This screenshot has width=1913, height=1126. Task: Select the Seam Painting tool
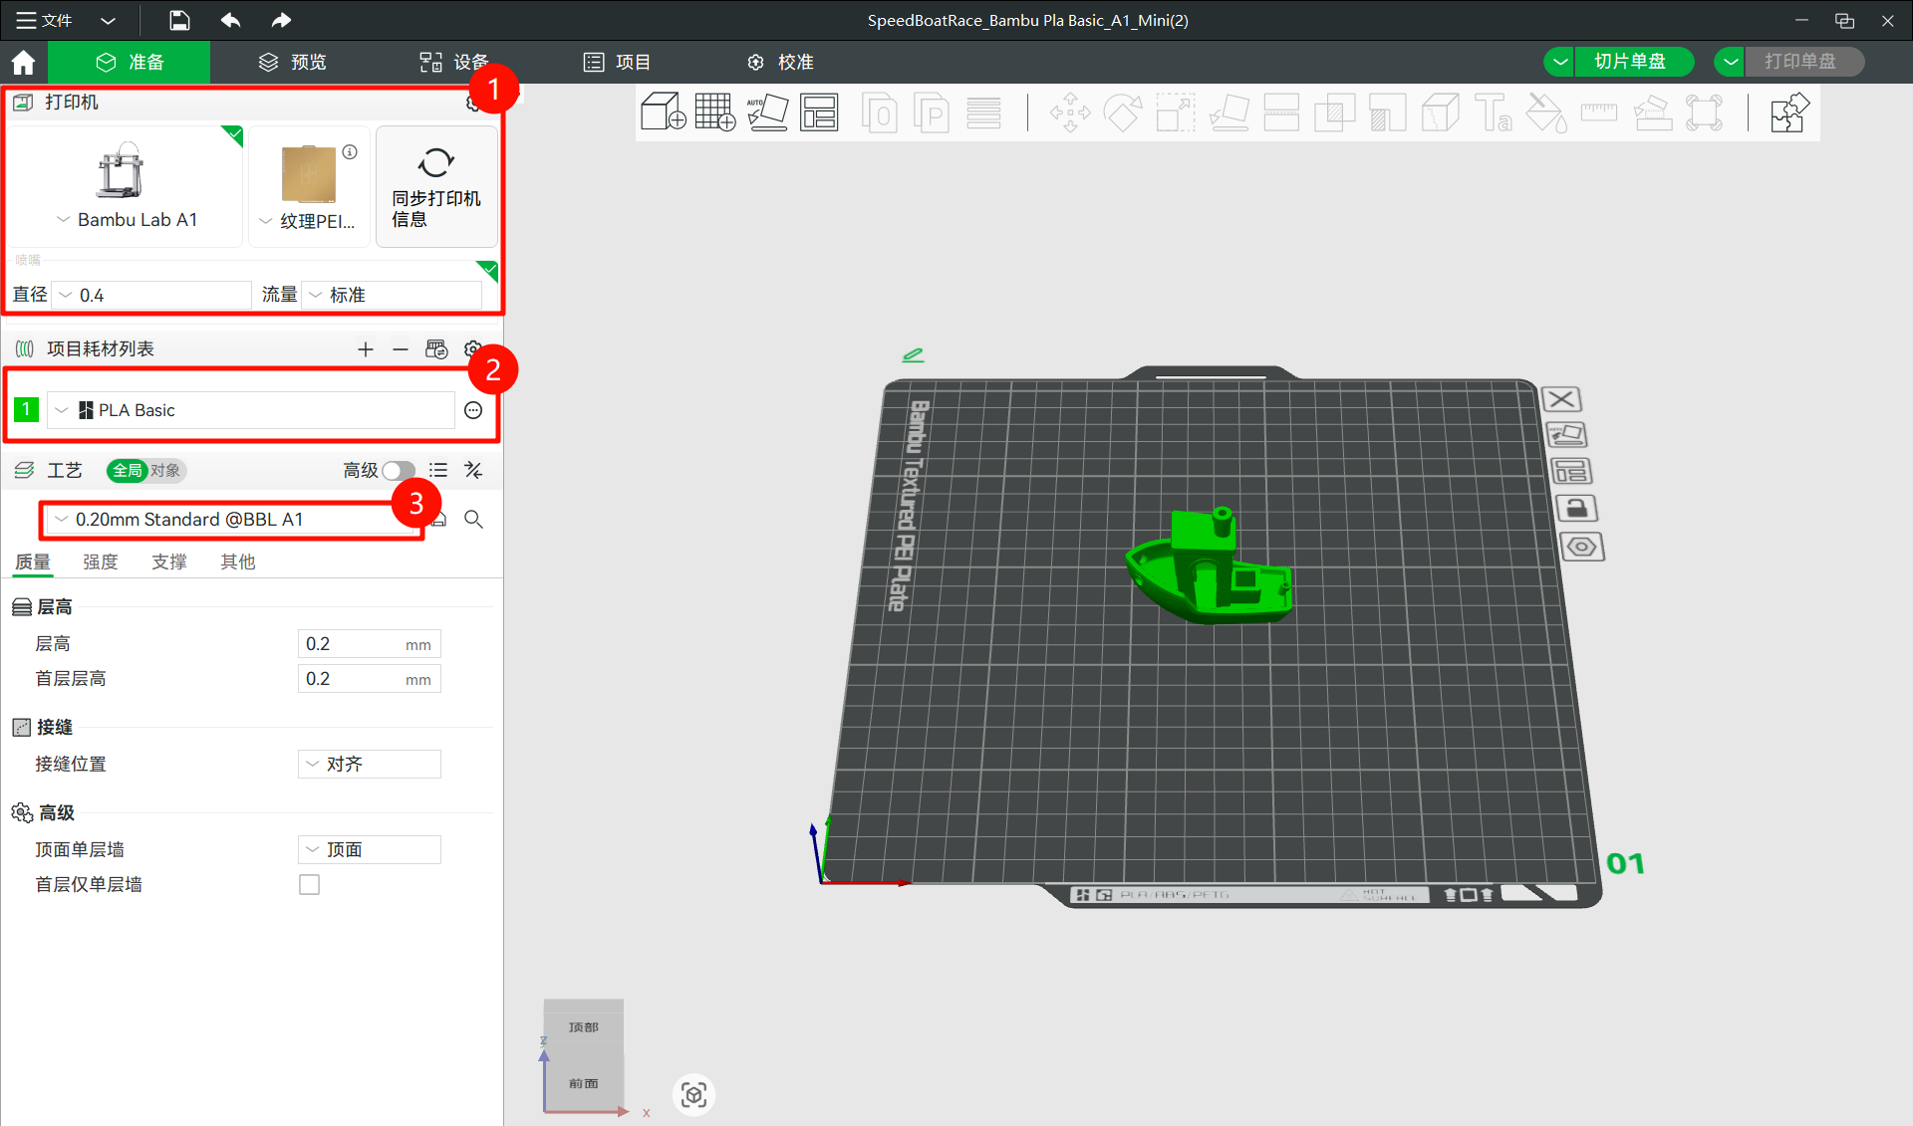click(x=1440, y=112)
